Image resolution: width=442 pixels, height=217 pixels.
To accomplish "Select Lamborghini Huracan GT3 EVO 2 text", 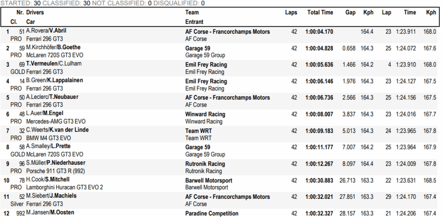I will [65, 187].
